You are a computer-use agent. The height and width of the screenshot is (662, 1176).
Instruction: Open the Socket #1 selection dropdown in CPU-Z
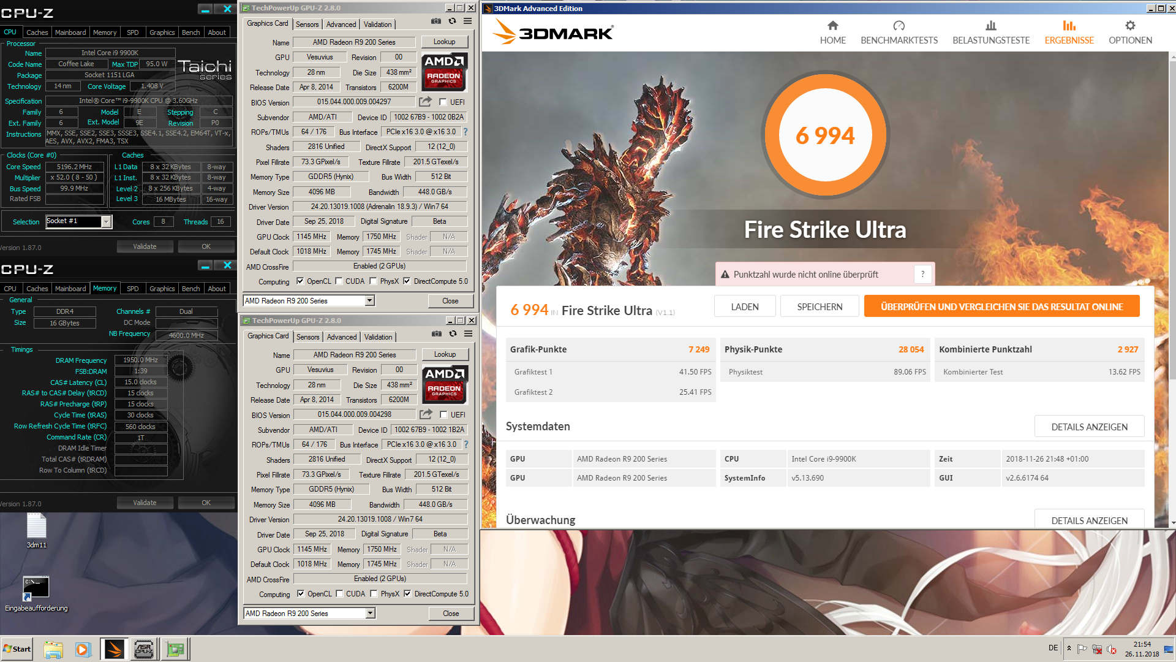(x=106, y=222)
